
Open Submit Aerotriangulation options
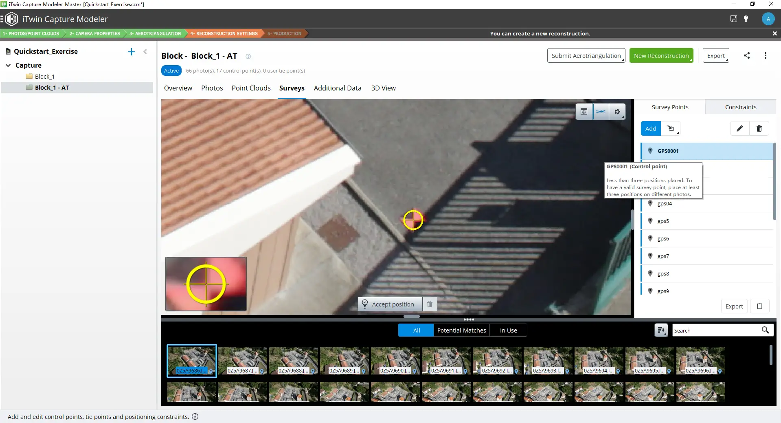click(586, 56)
